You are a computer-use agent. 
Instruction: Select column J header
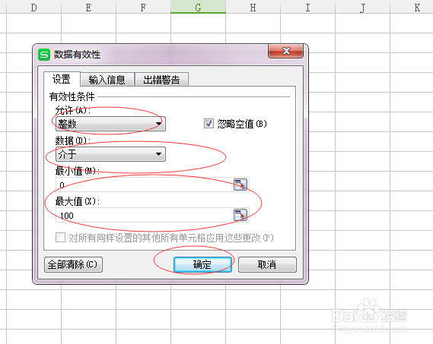(362, 7)
